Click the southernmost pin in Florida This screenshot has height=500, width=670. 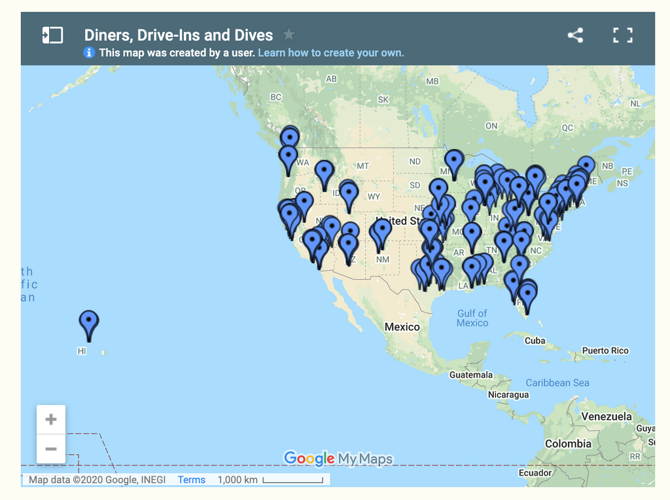pyautogui.click(x=528, y=299)
